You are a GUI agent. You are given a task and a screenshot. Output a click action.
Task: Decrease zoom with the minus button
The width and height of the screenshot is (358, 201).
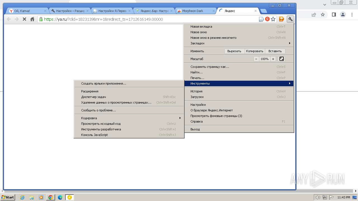pos(256,59)
